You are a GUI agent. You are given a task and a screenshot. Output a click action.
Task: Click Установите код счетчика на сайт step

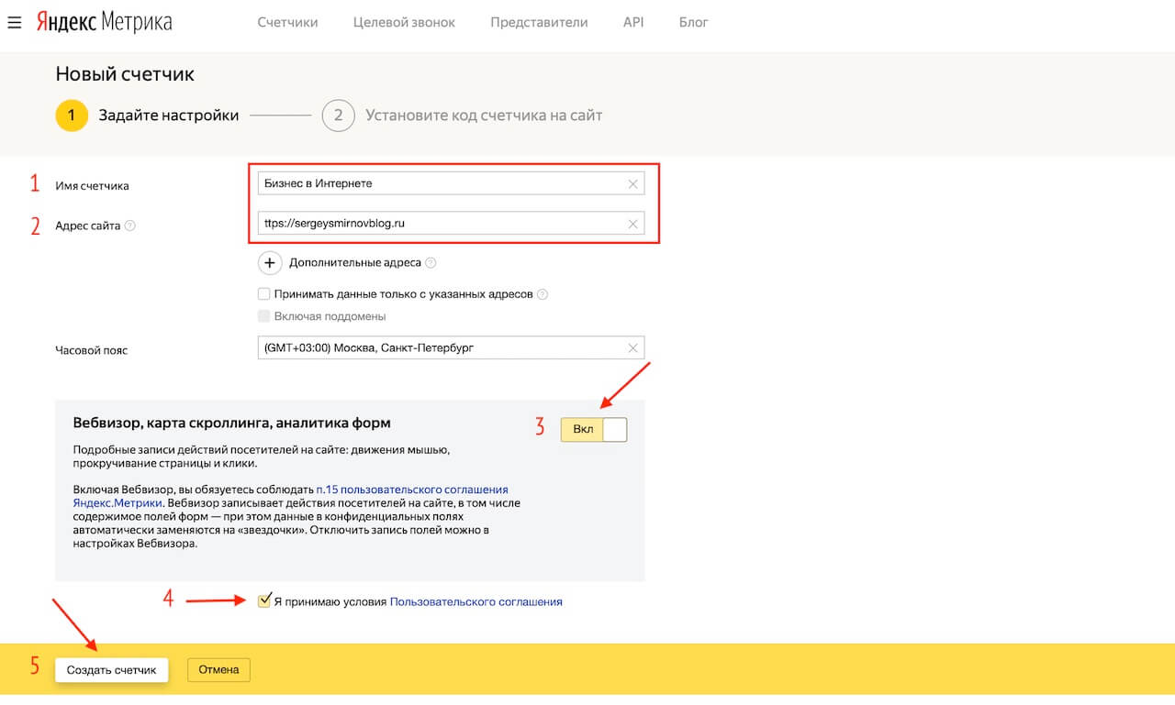tap(484, 116)
